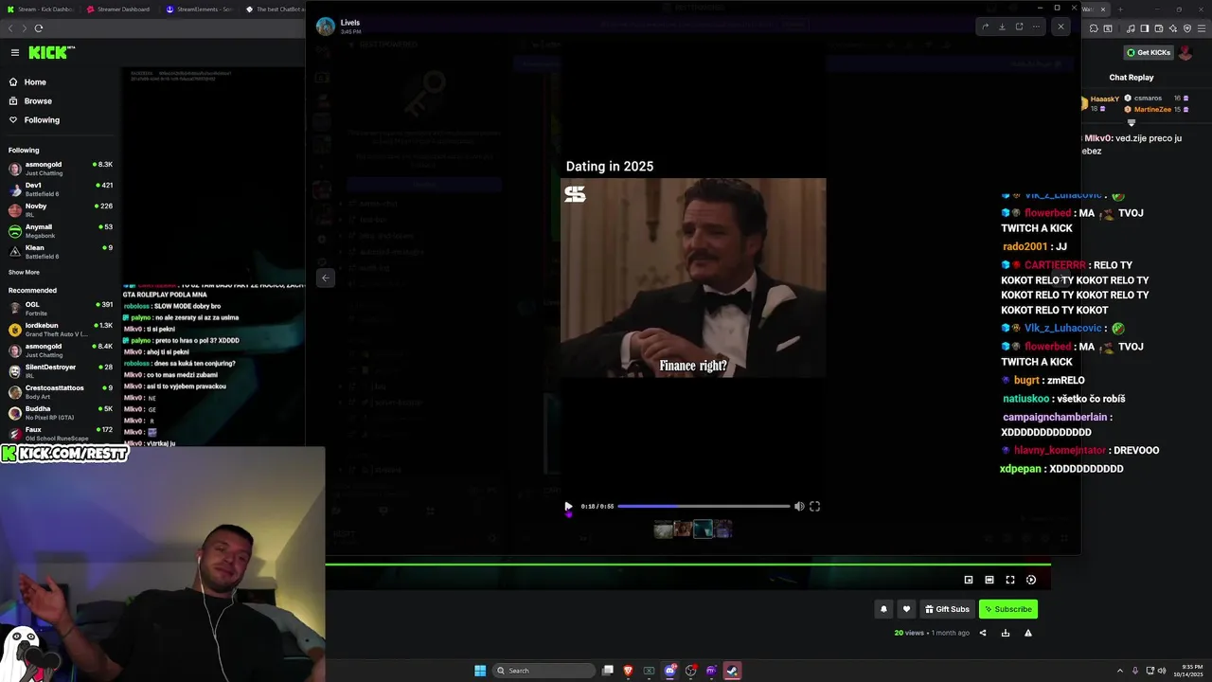Mute the media viewer volume

click(x=799, y=506)
